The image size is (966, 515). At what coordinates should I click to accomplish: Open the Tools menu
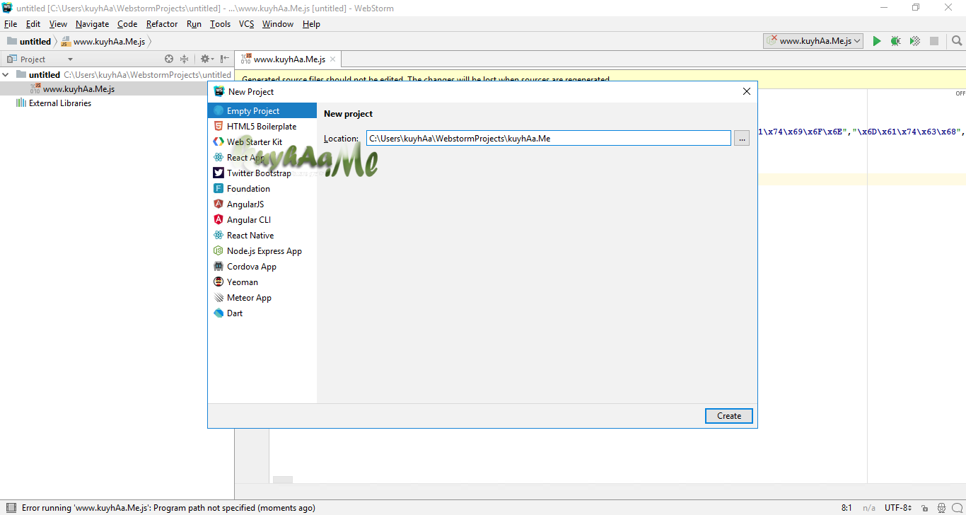pos(220,24)
